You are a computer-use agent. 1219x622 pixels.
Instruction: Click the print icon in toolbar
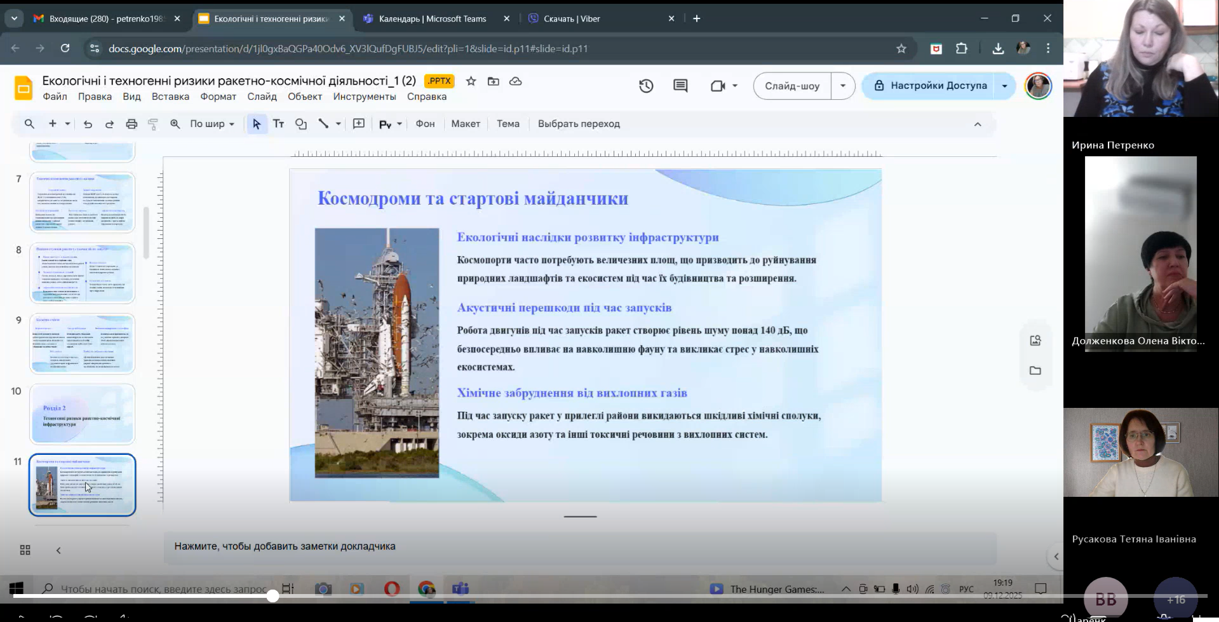tap(131, 124)
